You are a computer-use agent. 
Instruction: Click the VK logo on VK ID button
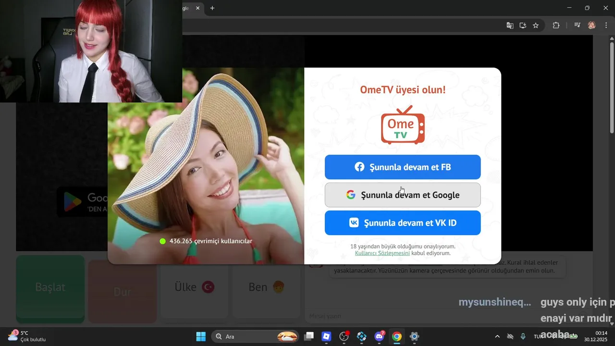tap(354, 223)
